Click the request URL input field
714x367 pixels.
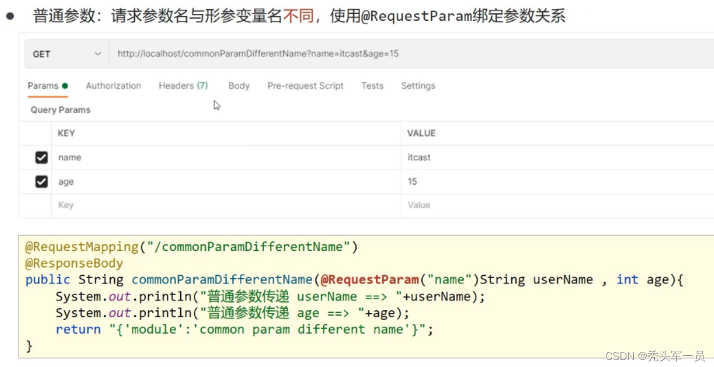pos(407,54)
